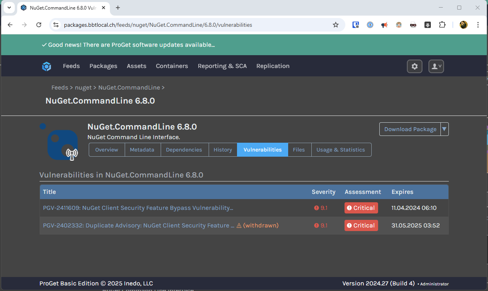Open the Chrome profile avatar
Screen dimensions: 488x291
(x=464, y=25)
